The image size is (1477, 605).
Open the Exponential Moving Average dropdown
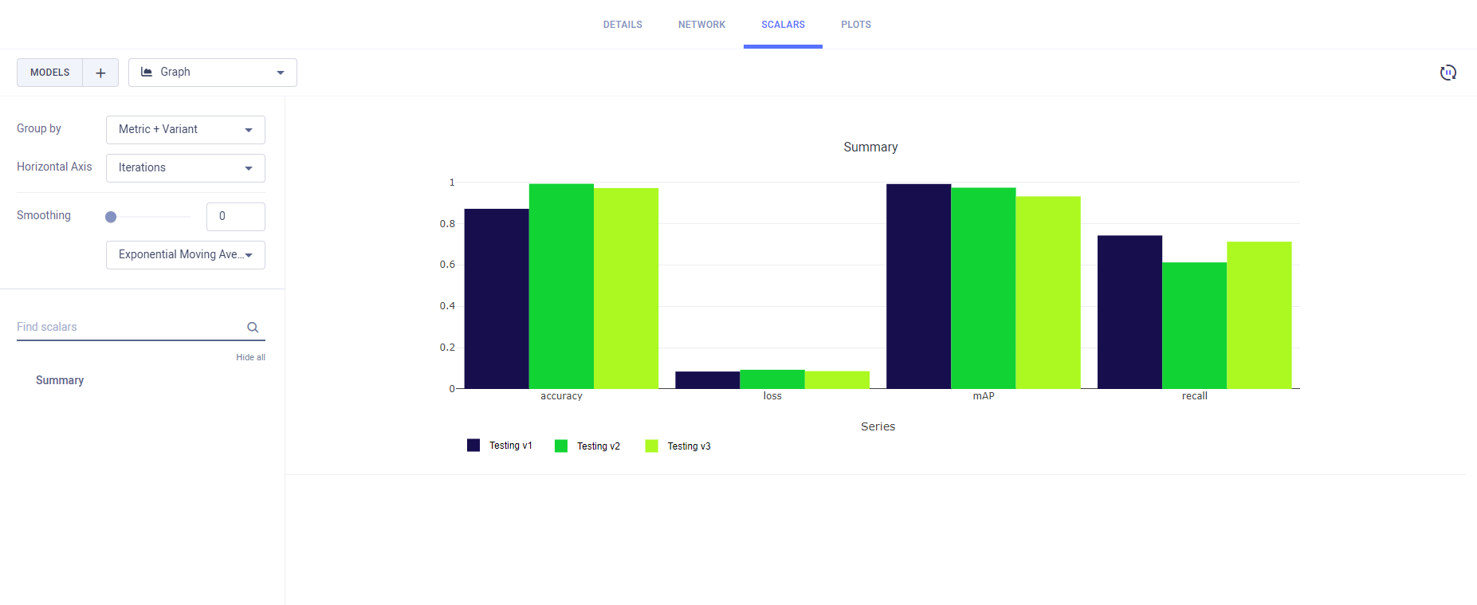tap(185, 255)
